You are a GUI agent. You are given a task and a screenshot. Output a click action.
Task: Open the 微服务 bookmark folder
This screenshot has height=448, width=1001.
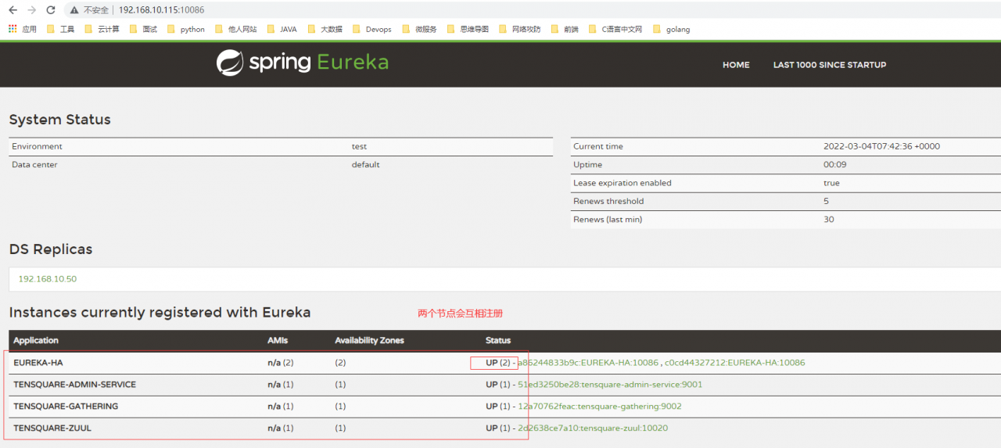coord(419,29)
